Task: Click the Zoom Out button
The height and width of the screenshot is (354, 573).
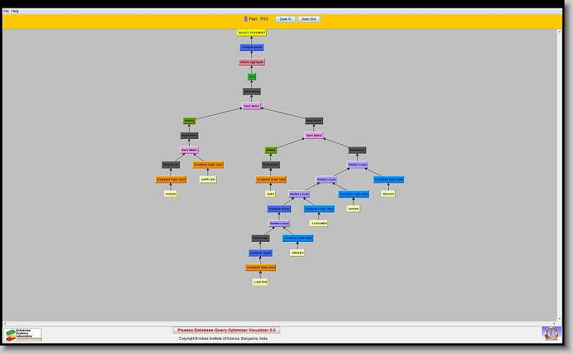Action: (308, 19)
